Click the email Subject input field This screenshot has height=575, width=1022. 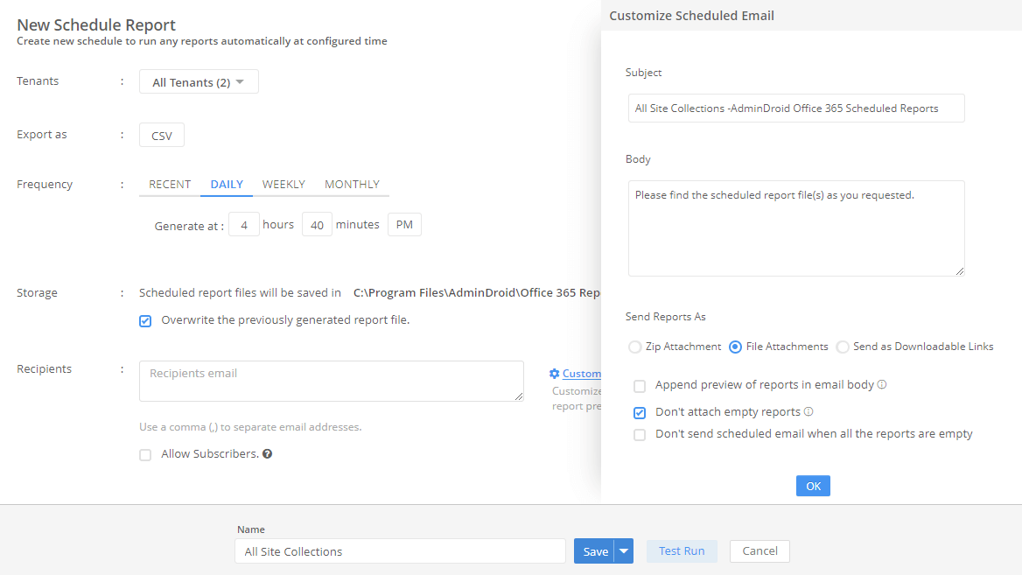[796, 109]
